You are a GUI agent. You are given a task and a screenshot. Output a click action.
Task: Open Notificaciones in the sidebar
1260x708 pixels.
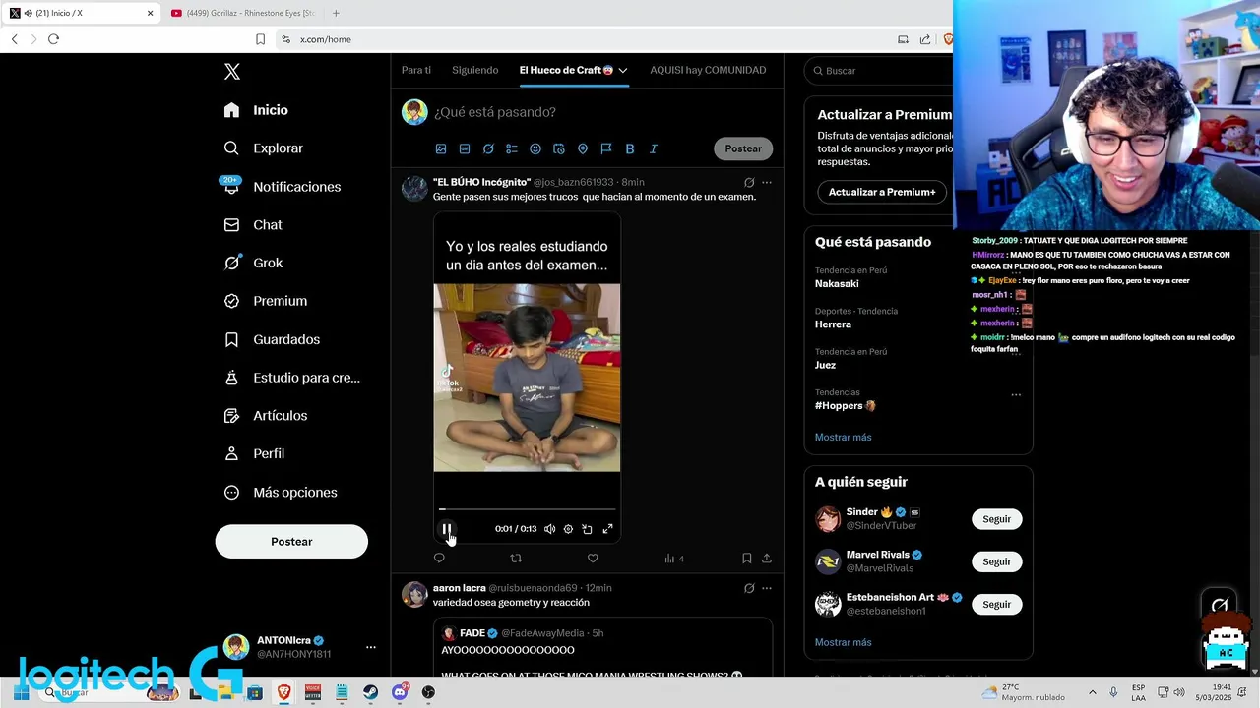pyautogui.click(x=283, y=187)
